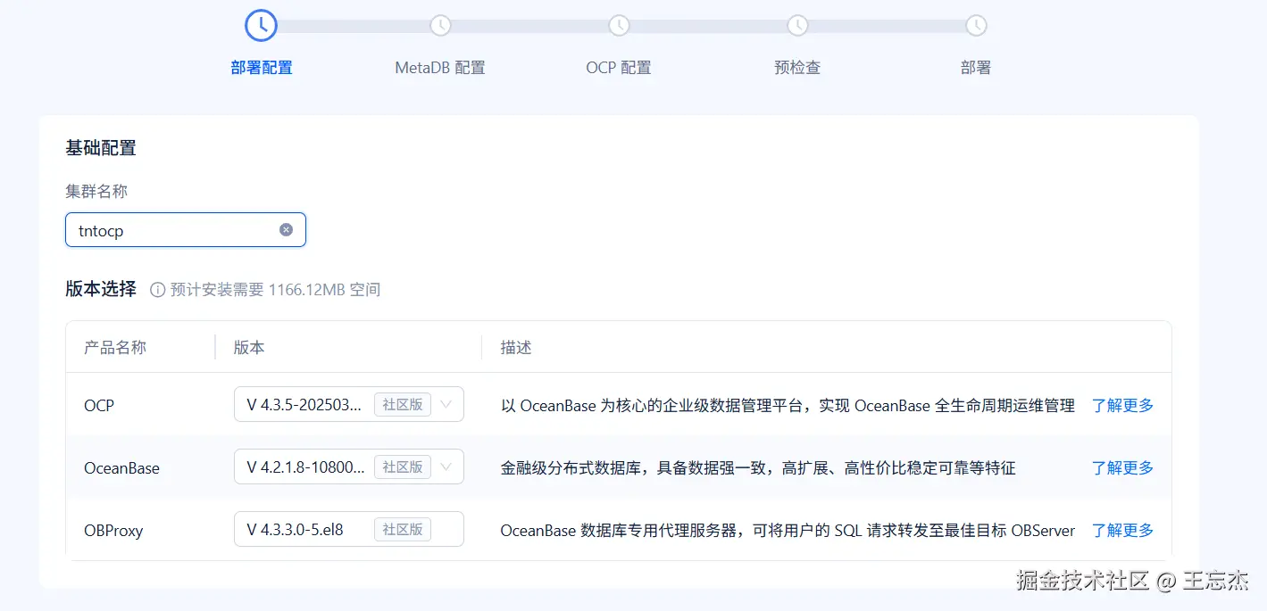The image size is (1267, 611).
Task: Click the OBProxy version field V 4.3.3.0-5.el8
Action: (x=349, y=529)
